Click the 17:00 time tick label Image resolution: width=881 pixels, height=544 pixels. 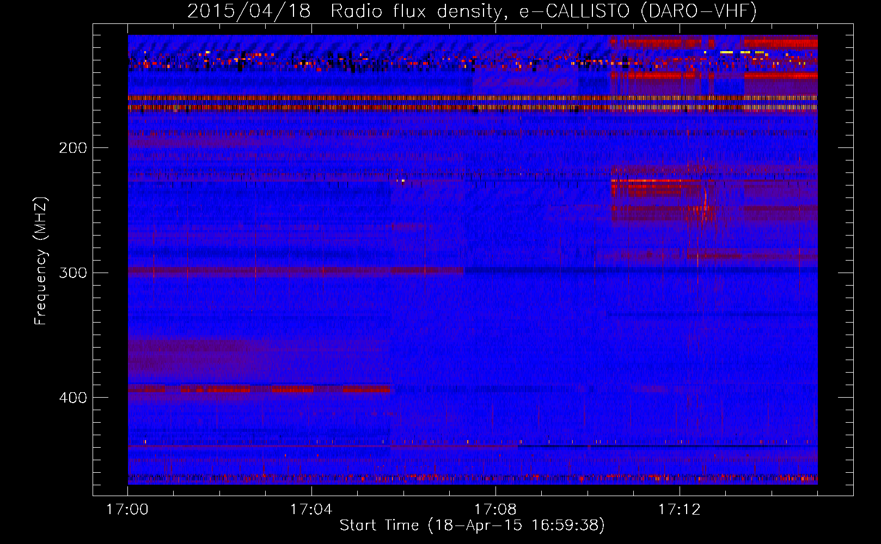(x=127, y=510)
